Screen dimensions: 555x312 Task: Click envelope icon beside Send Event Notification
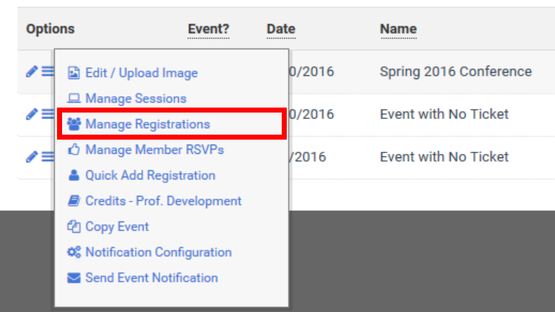point(73,278)
